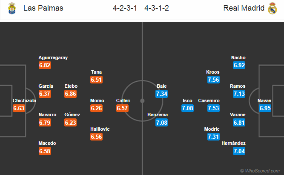Select the Las Palmas team name

[x=44, y=8]
